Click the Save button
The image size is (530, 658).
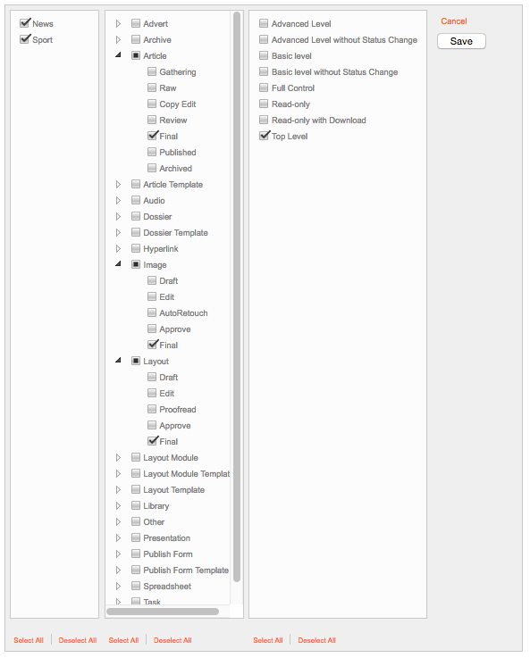pyautogui.click(x=461, y=41)
